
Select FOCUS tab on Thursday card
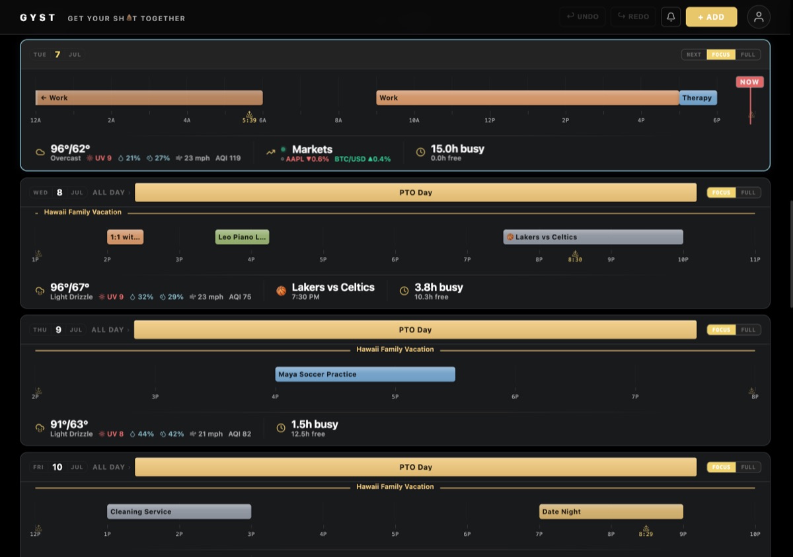[721, 330]
